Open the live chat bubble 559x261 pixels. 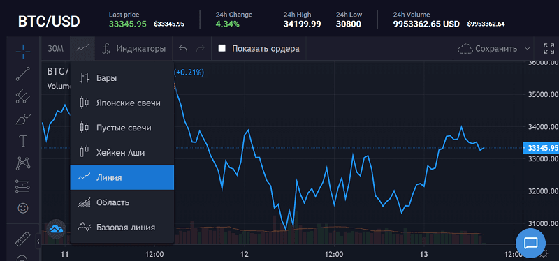coord(530,243)
